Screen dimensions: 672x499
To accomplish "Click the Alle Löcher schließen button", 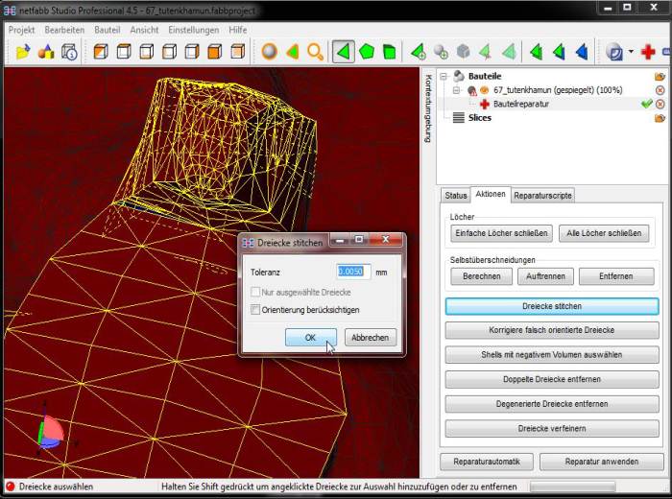I will click(x=602, y=233).
